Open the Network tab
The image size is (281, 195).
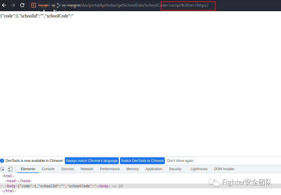tap(87, 169)
